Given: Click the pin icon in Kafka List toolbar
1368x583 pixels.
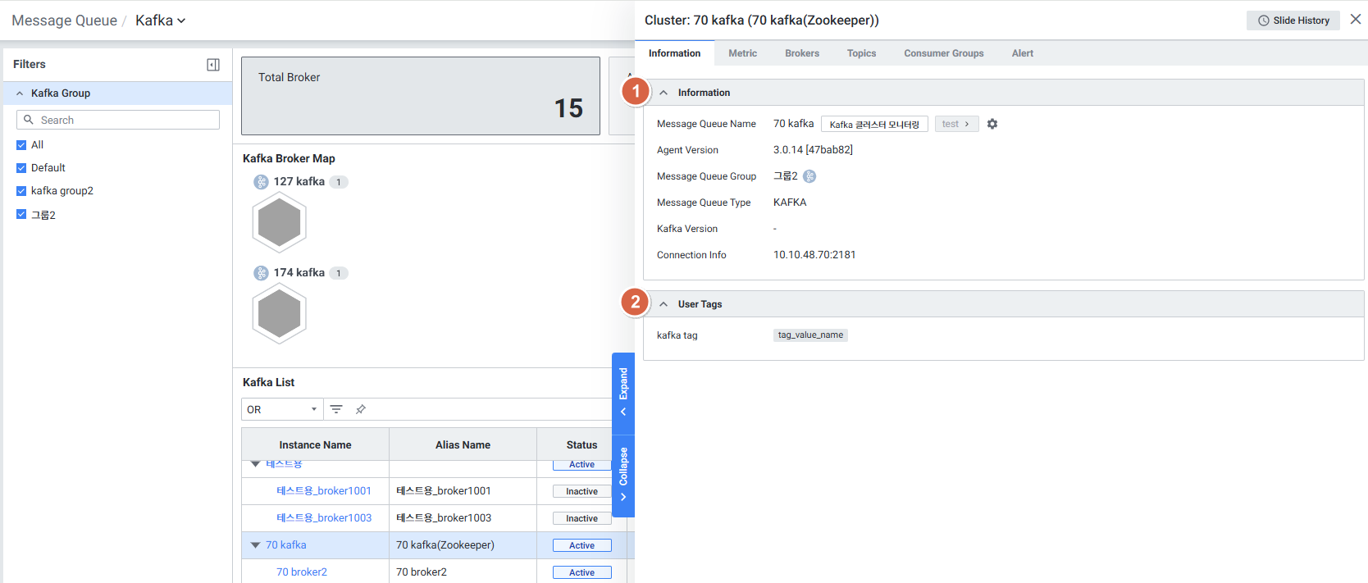Looking at the screenshot, I should (x=360, y=409).
